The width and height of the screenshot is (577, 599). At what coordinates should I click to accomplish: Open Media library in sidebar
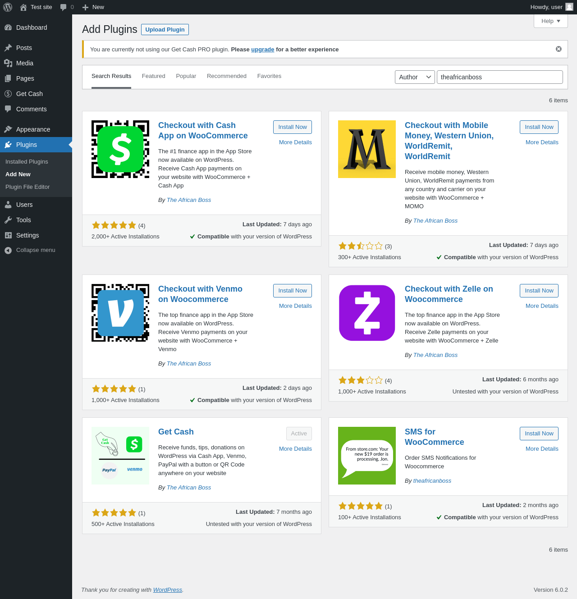point(36,63)
